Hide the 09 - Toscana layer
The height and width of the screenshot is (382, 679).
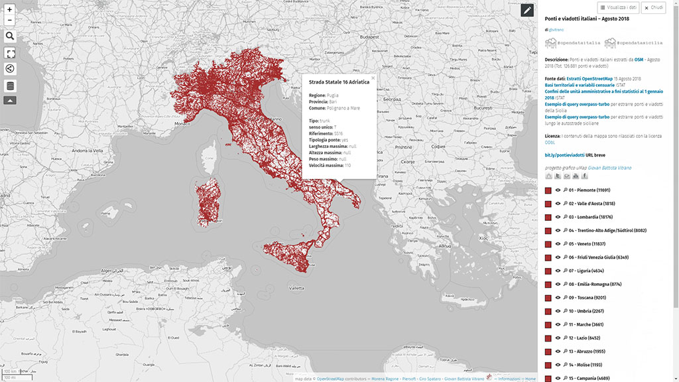point(558,298)
